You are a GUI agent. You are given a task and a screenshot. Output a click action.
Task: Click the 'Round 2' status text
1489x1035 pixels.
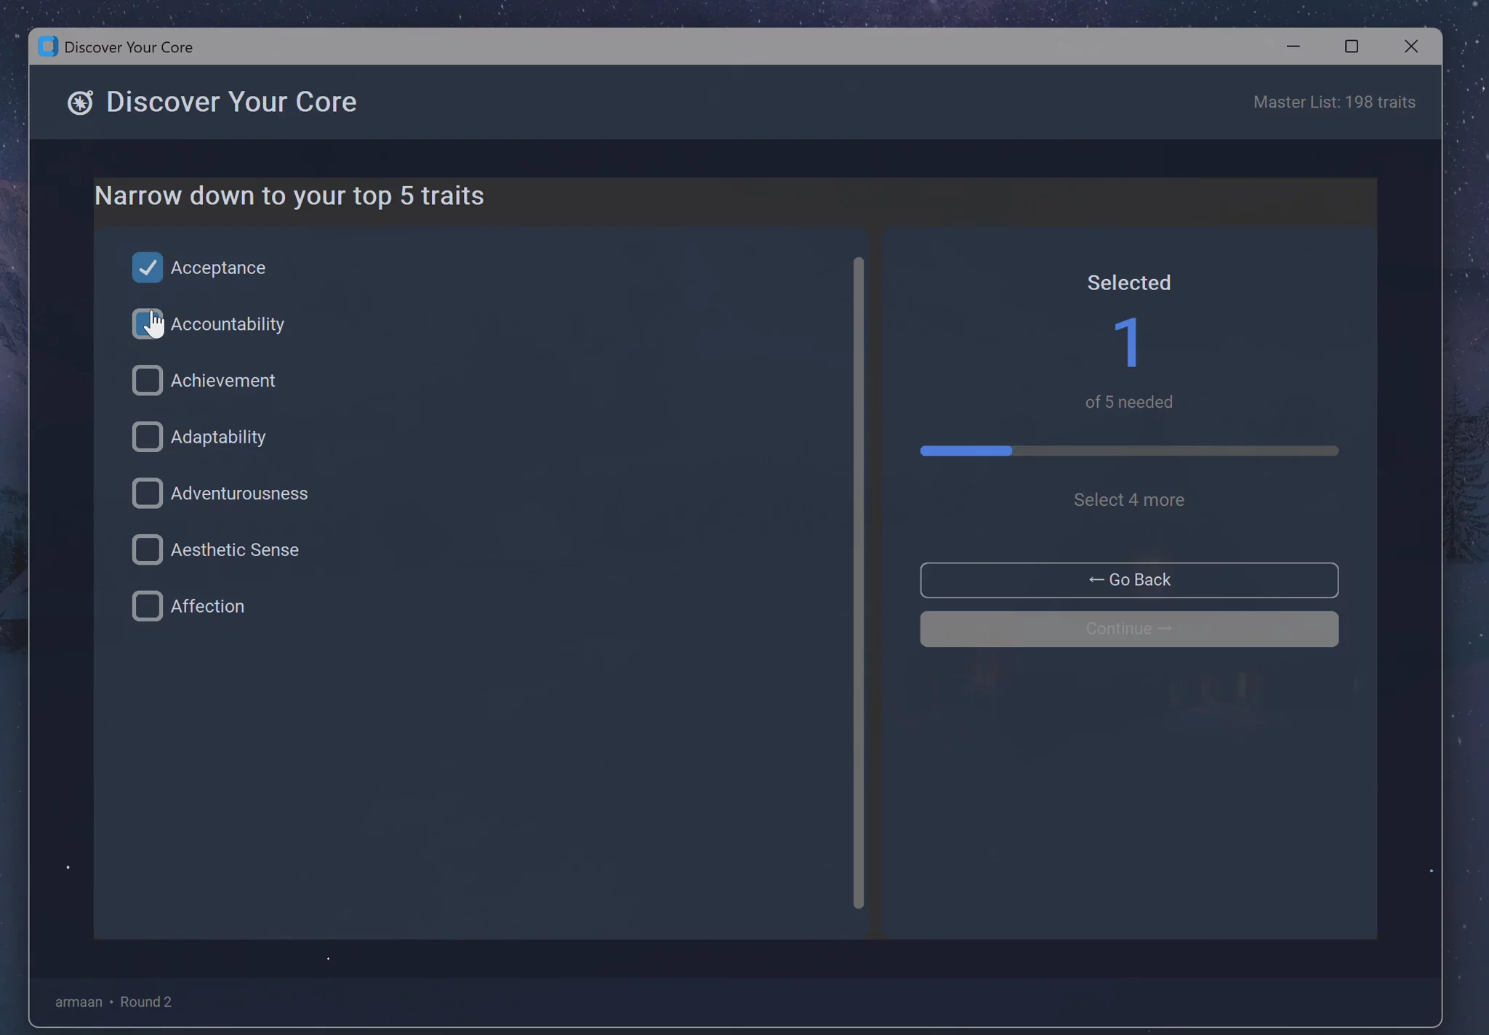(145, 1002)
